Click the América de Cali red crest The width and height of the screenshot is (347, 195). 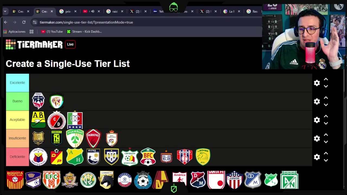click(179, 179)
